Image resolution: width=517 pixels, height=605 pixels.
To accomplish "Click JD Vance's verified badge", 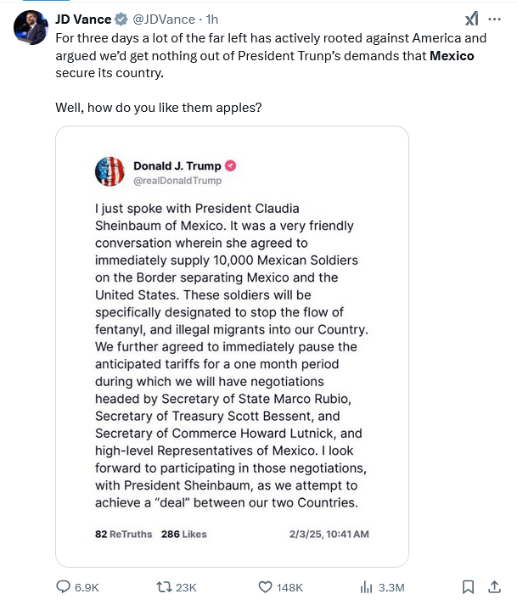I will [x=121, y=18].
